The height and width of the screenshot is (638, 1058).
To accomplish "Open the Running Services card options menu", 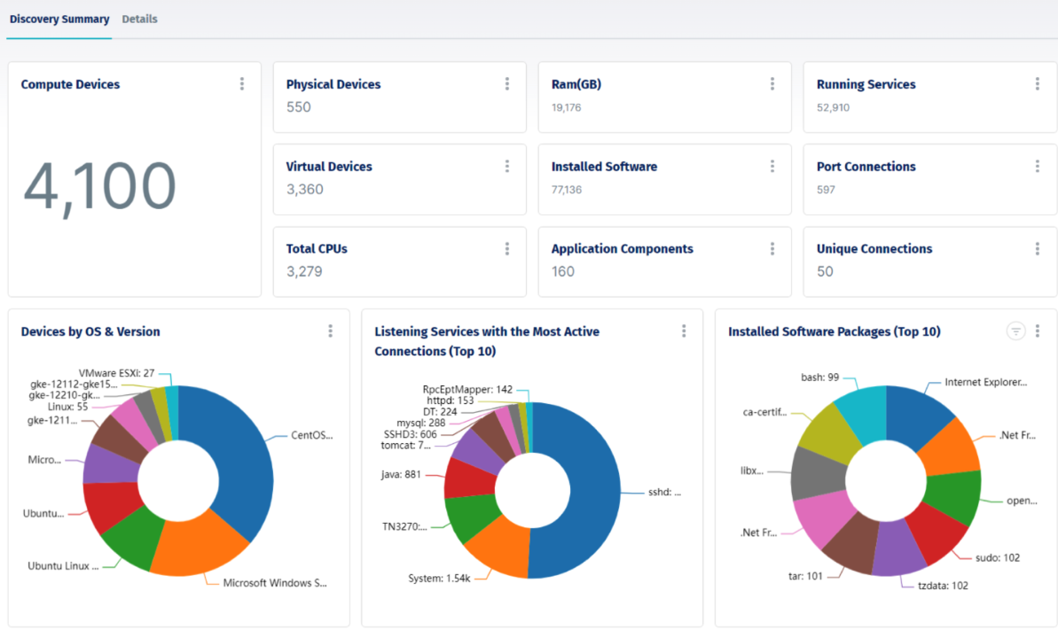I will (1037, 83).
